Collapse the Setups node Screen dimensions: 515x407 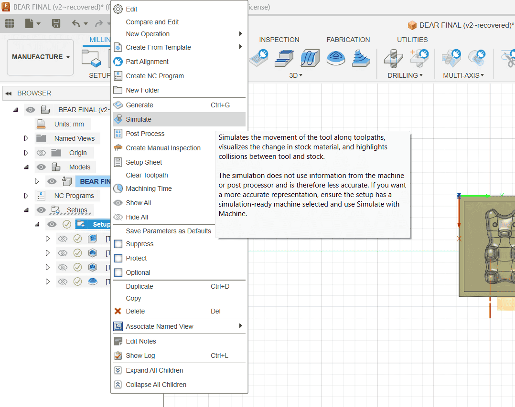coord(26,210)
